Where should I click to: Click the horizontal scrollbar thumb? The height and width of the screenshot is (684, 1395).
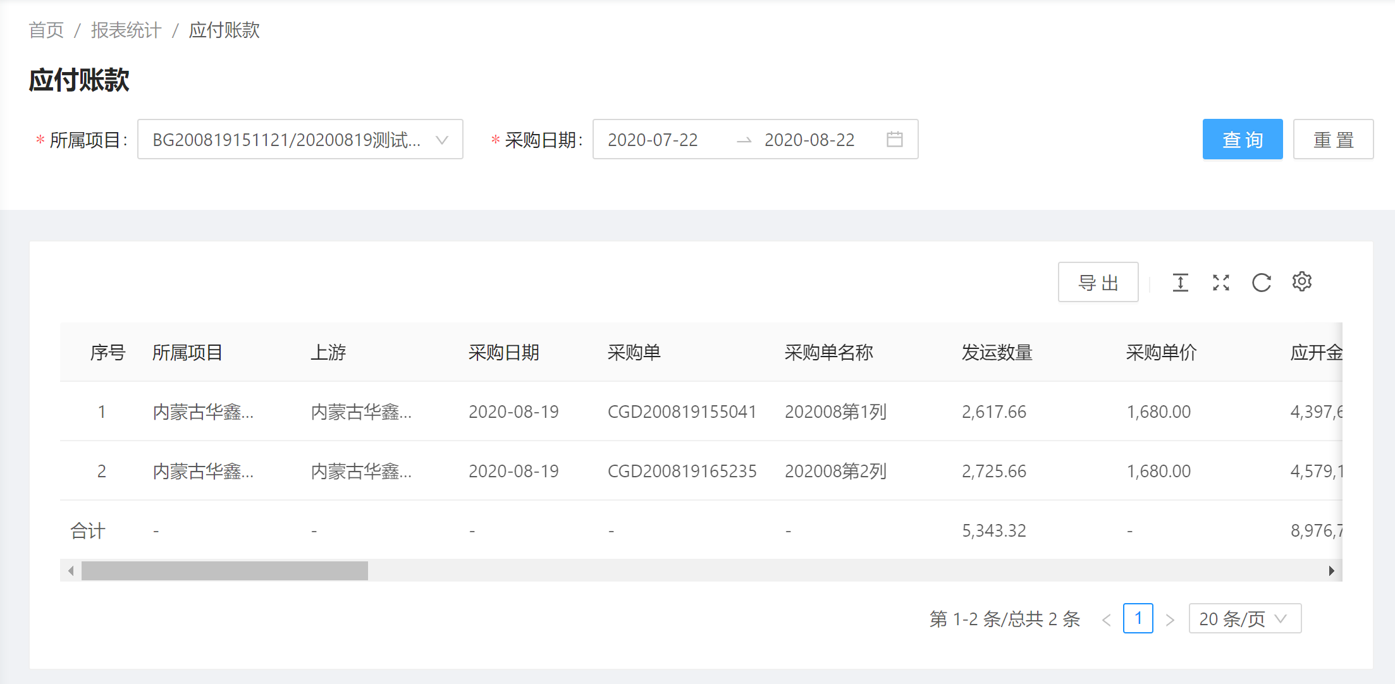click(224, 570)
